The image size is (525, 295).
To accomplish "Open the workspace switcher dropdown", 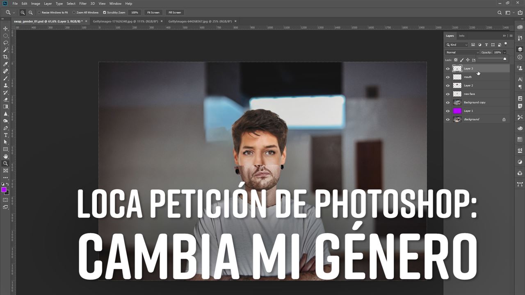I will 510,13.
